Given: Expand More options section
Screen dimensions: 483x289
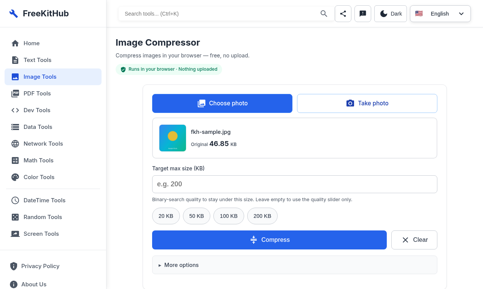Looking at the screenshot, I should [x=295, y=265].
